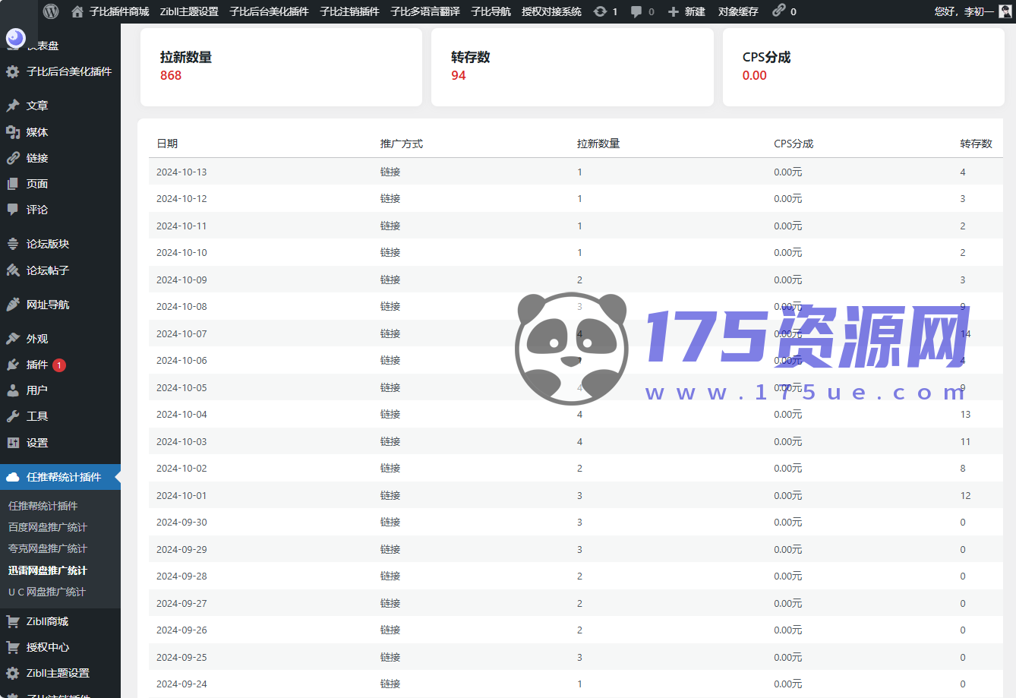Open 子比导航 in the admin bar
The height and width of the screenshot is (698, 1016).
click(x=491, y=11)
